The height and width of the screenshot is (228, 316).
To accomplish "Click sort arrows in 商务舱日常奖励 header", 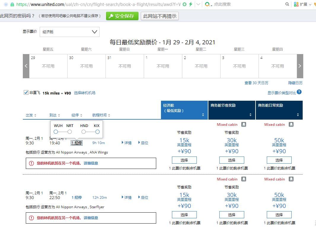I will (298, 115).
